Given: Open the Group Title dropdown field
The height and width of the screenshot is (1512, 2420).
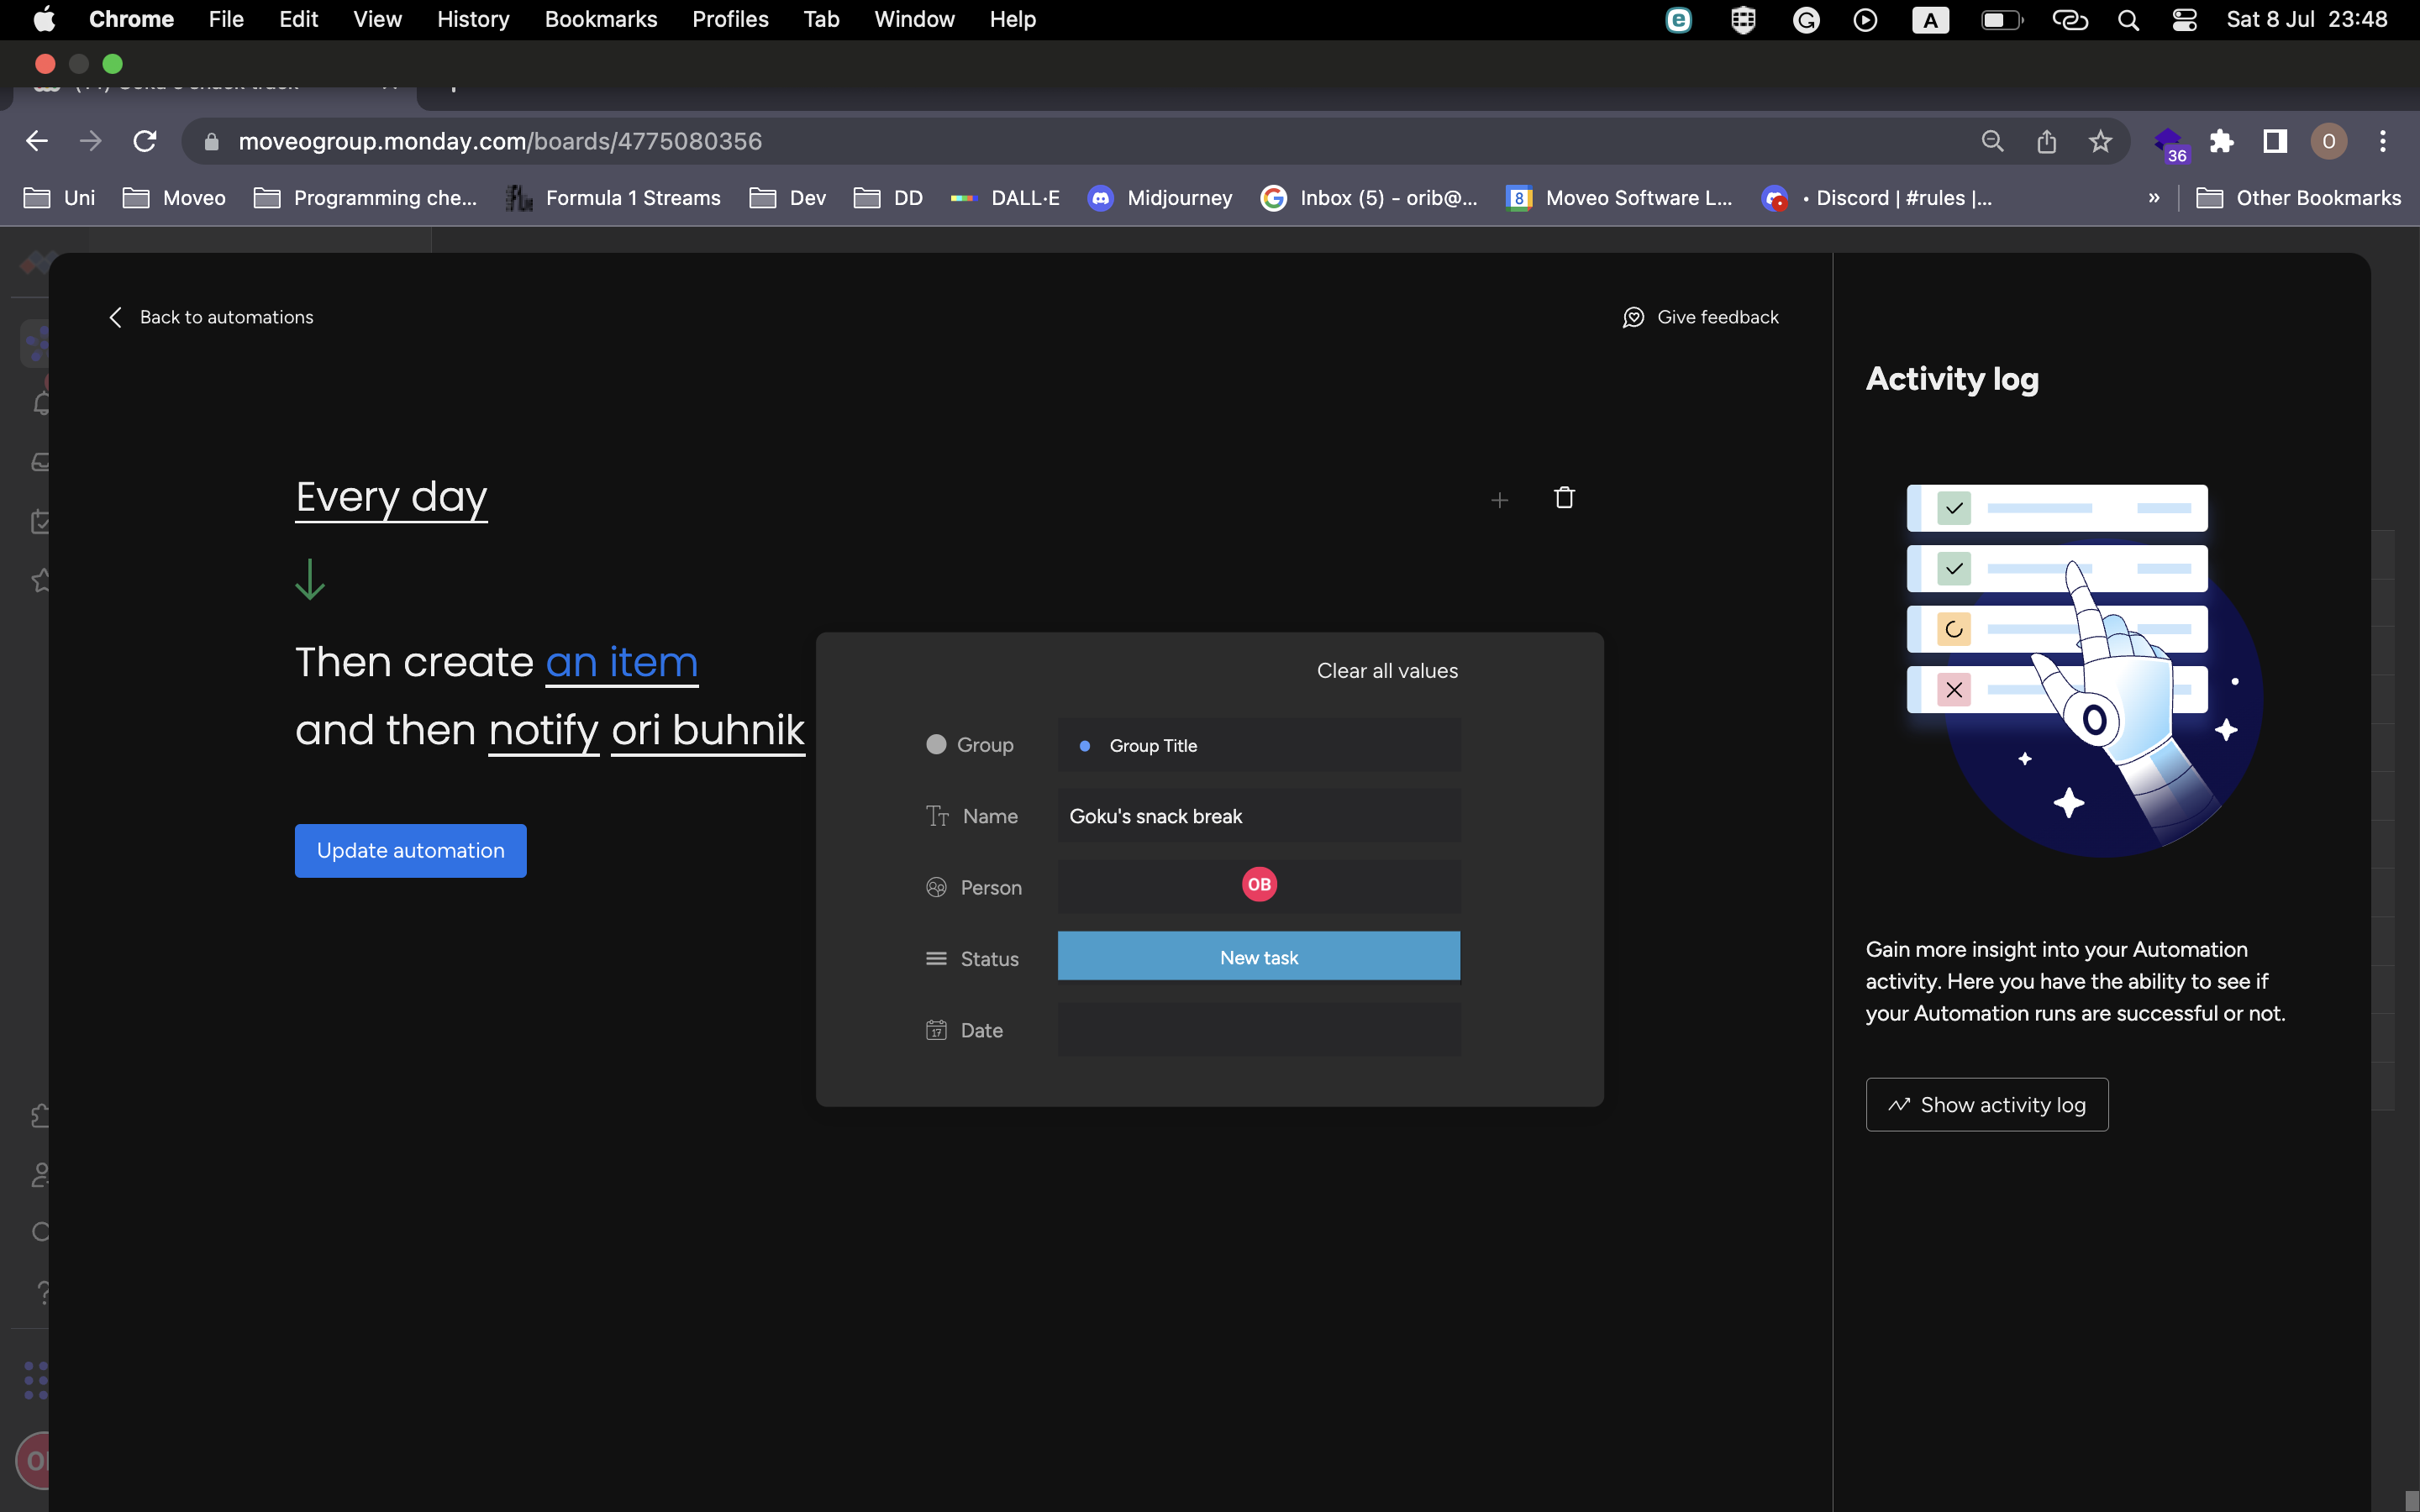Looking at the screenshot, I should click(1258, 745).
